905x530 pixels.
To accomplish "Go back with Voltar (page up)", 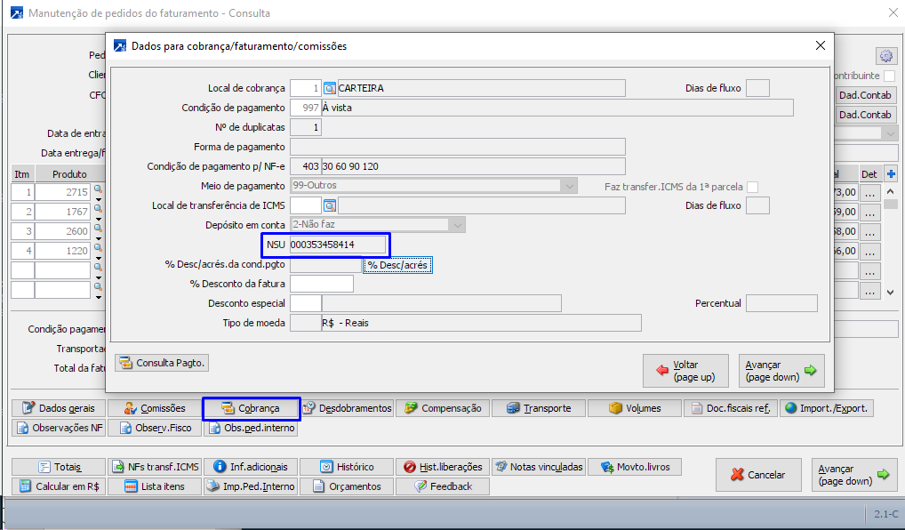I will point(685,371).
